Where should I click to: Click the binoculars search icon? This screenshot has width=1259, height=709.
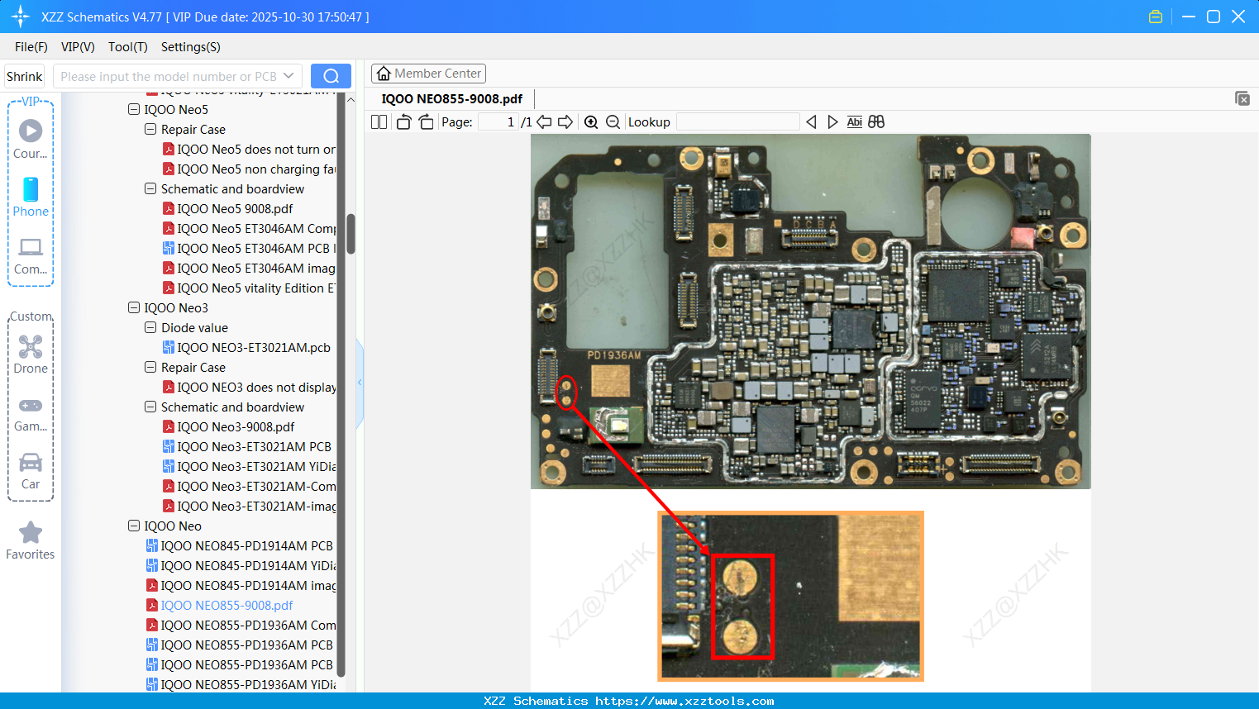point(876,122)
